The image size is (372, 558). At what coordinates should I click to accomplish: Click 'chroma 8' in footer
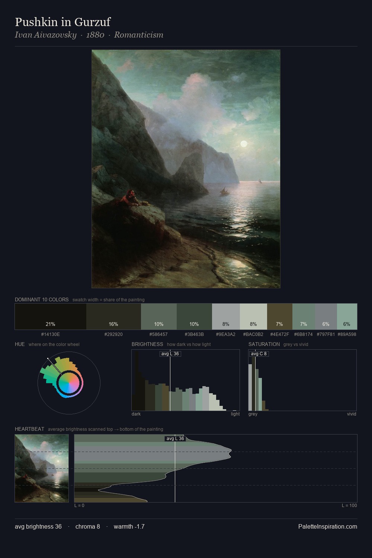click(88, 526)
